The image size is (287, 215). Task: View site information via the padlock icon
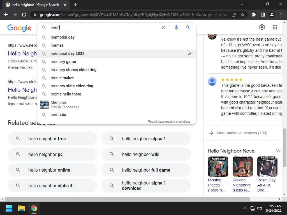(35, 15)
